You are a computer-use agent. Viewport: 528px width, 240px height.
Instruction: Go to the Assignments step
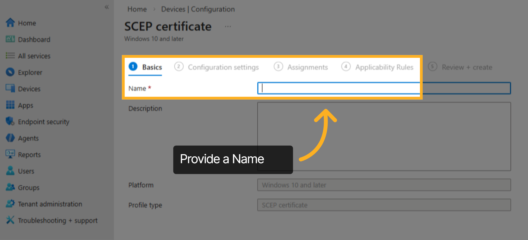301,67
